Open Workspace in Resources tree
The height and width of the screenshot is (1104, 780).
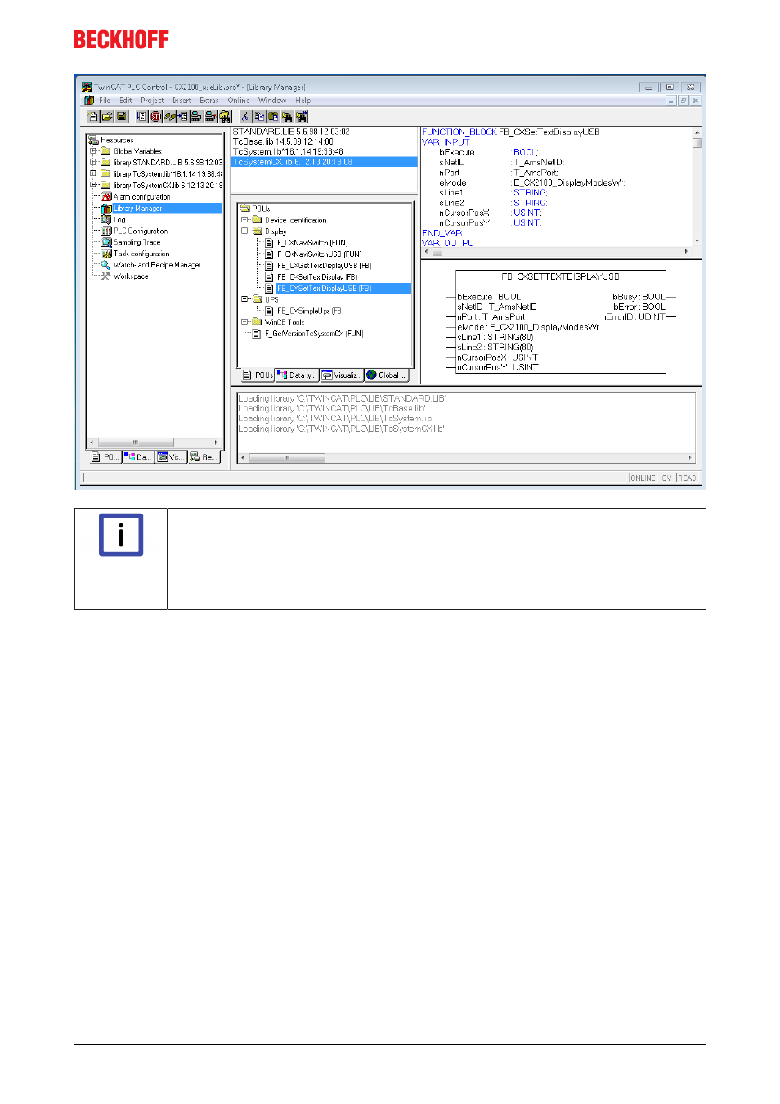(131, 276)
